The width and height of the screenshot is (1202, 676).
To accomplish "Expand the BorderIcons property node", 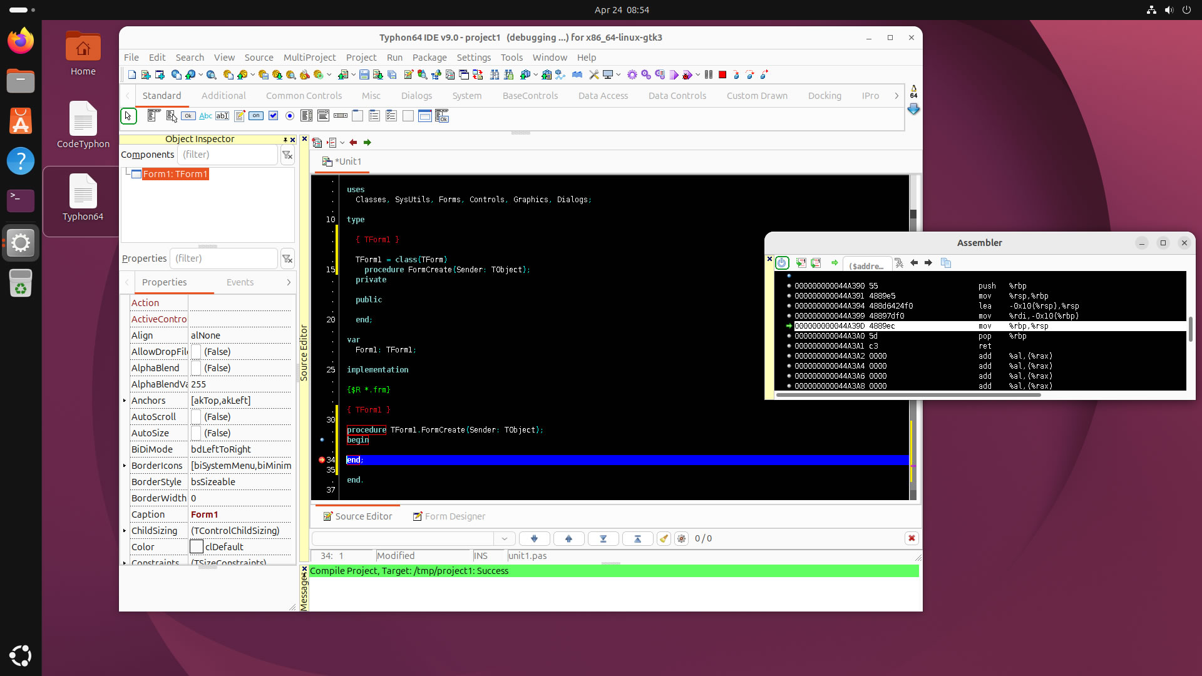I will pyautogui.click(x=125, y=466).
